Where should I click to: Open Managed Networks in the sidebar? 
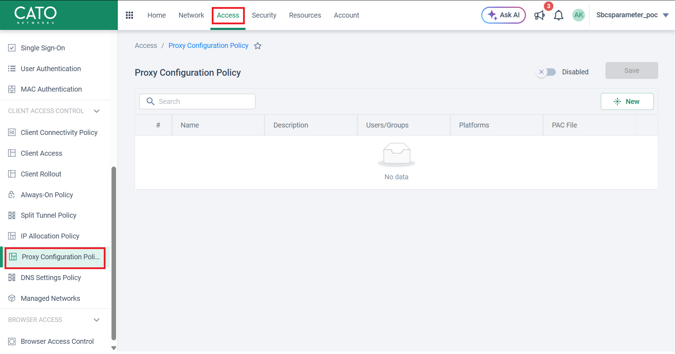(50, 298)
